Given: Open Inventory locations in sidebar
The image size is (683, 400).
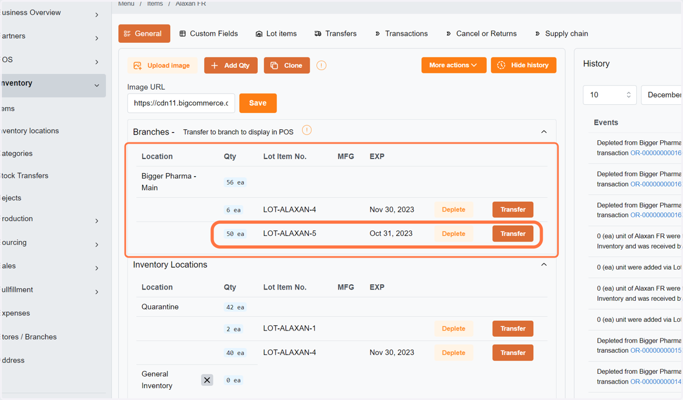Looking at the screenshot, I should tap(30, 131).
